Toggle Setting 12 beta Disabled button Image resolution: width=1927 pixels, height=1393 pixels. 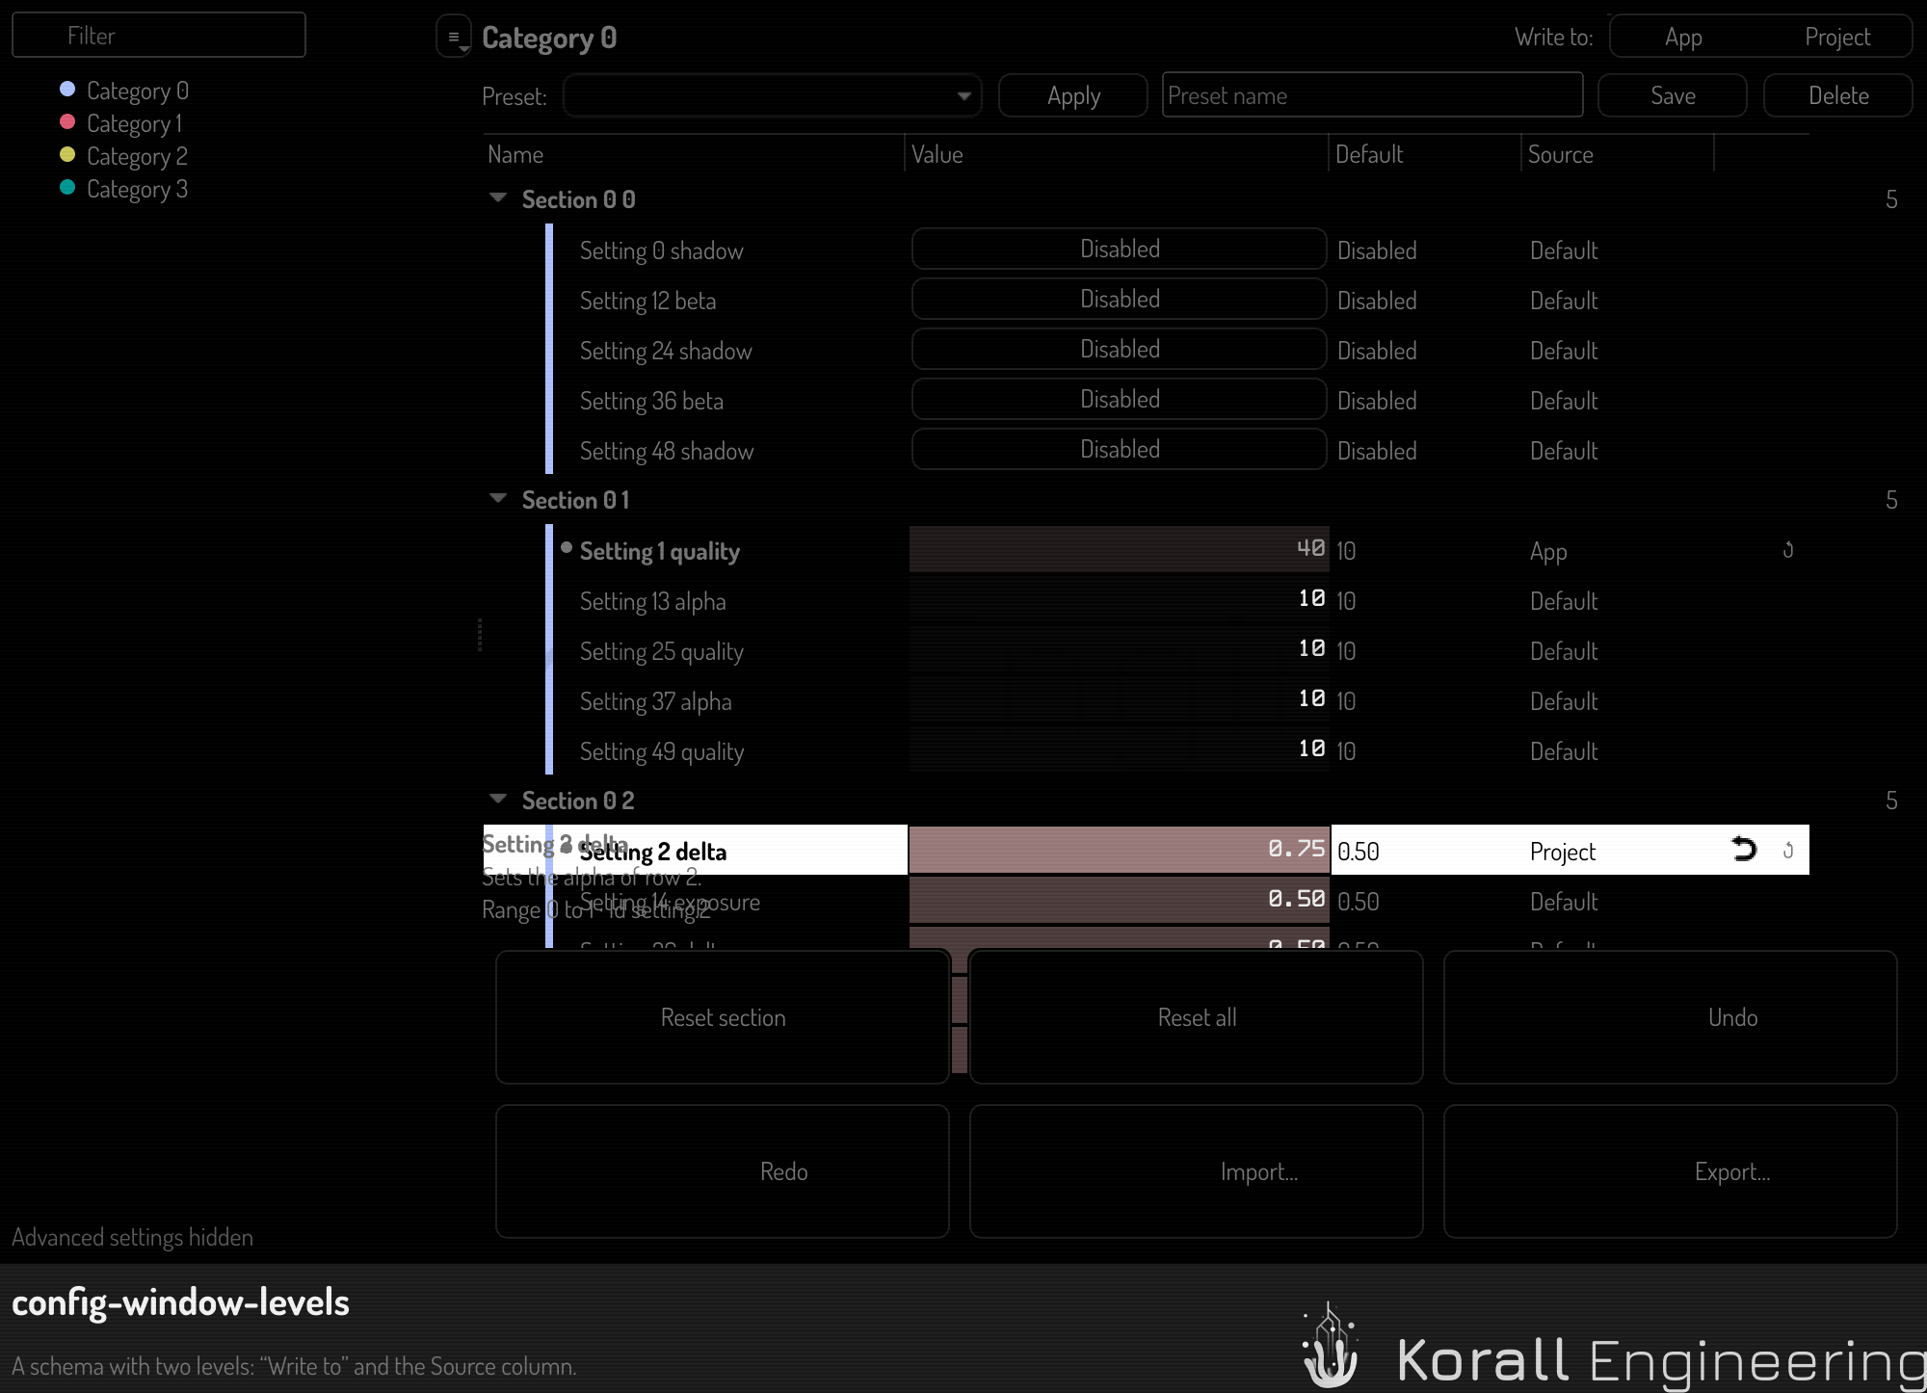pyautogui.click(x=1119, y=300)
